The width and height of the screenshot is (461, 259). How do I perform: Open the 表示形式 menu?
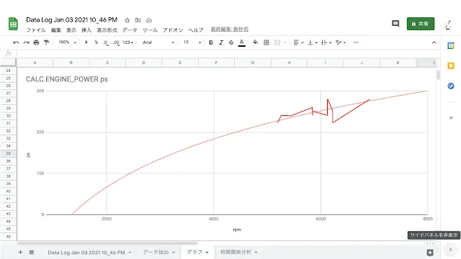(x=107, y=30)
